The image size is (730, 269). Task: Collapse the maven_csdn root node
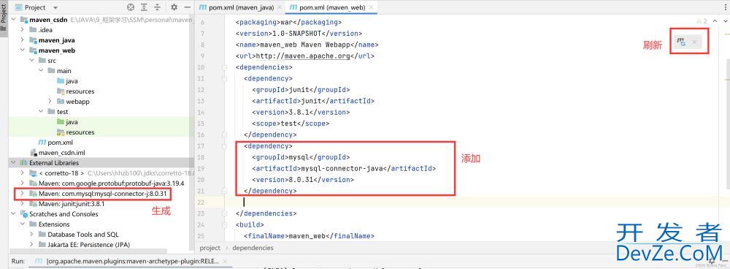coord(13,20)
